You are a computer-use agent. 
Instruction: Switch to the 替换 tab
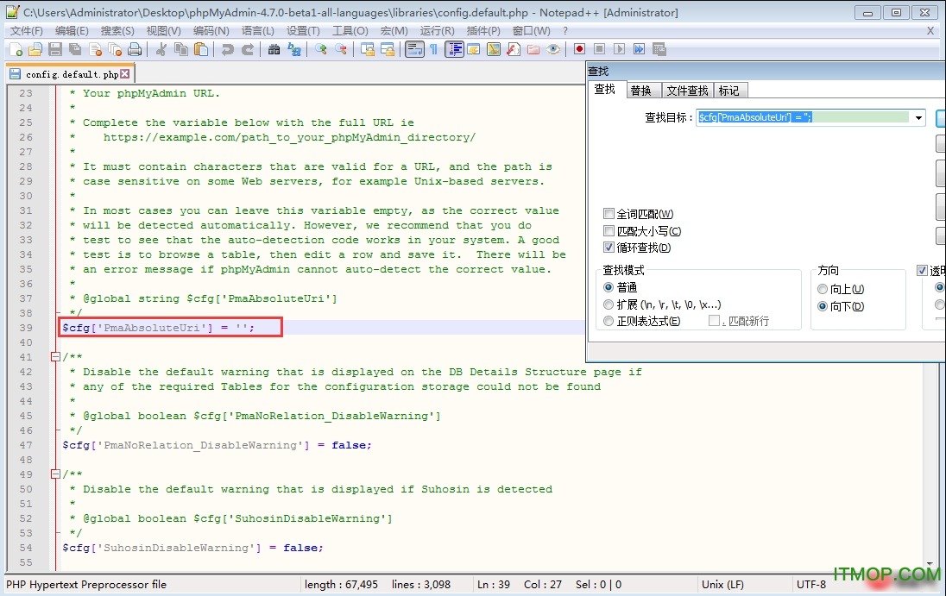[x=643, y=90]
